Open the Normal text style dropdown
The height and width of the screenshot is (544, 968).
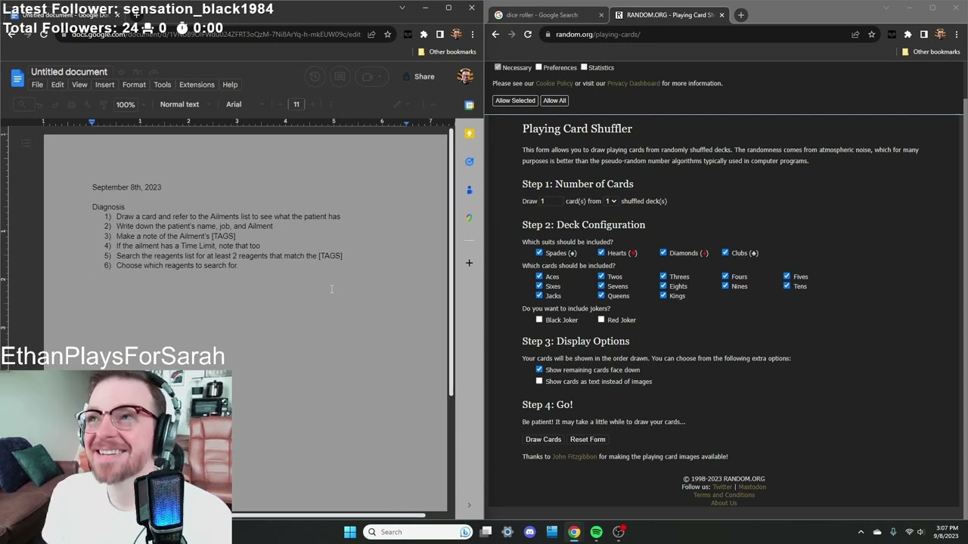[x=185, y=104]
